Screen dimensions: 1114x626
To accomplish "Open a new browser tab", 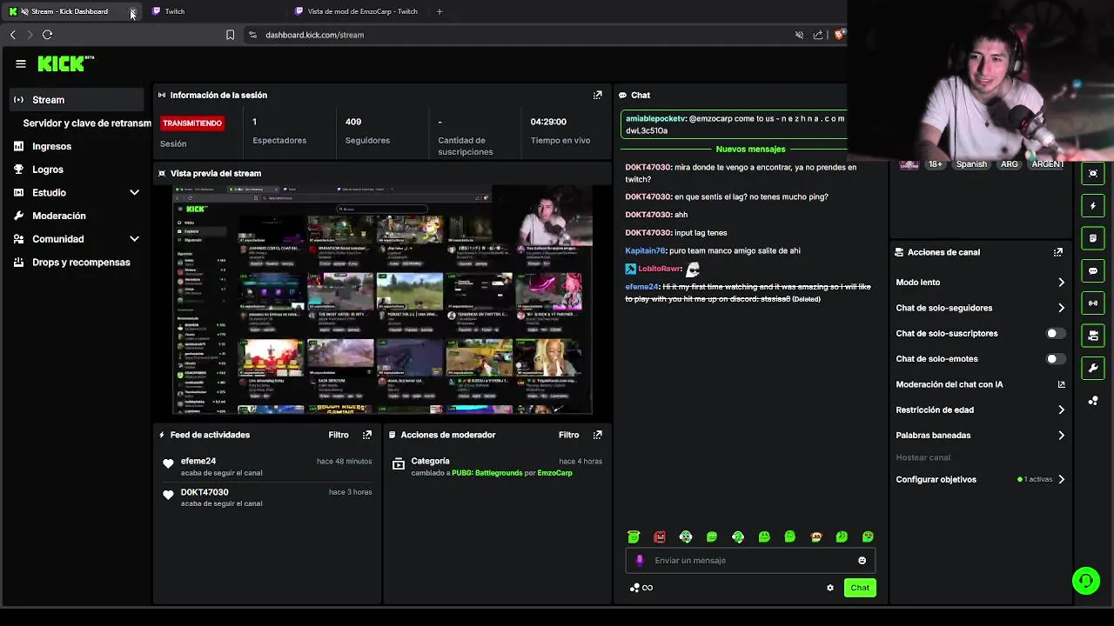I will point(440,11).
